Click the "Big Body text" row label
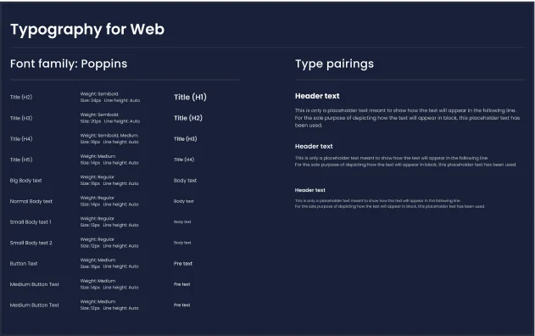The image size is (535, 336). pos(26,180)
